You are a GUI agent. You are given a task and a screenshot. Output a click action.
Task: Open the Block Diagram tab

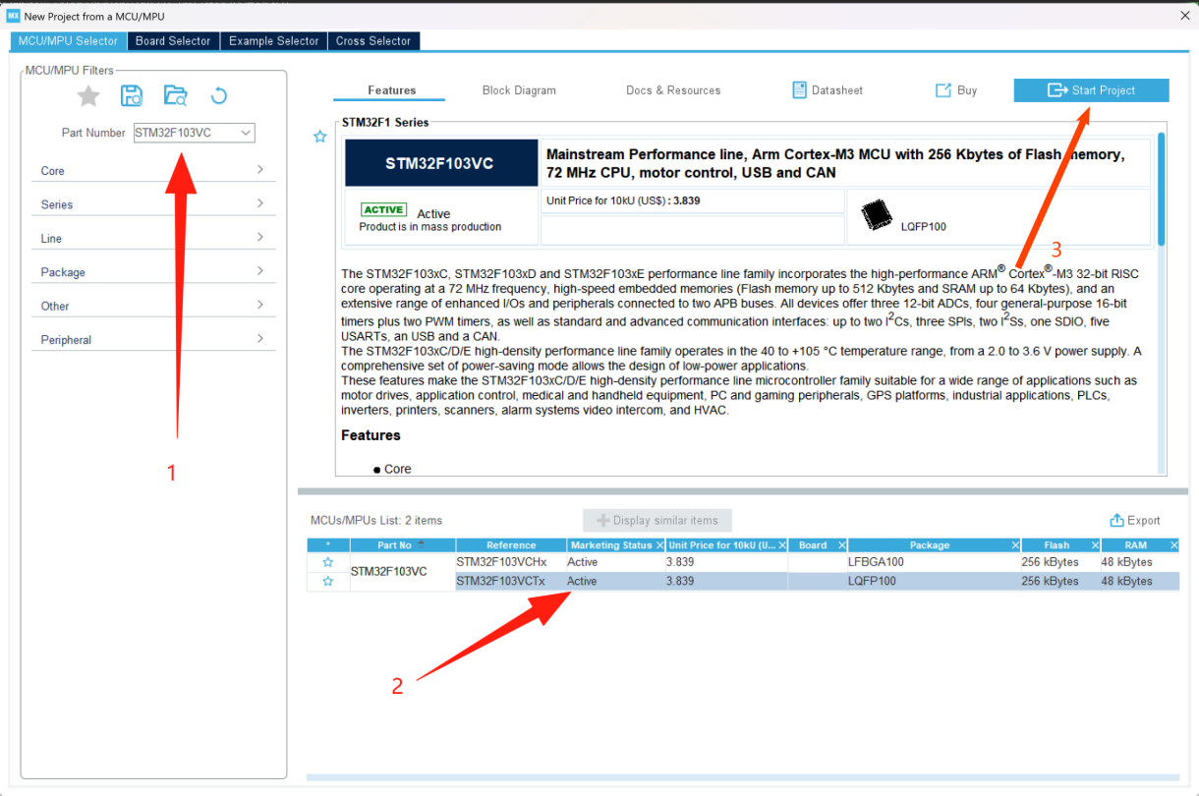coord(519,90)
